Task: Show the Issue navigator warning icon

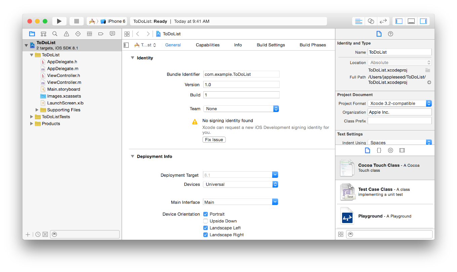Action: [67, 34]
